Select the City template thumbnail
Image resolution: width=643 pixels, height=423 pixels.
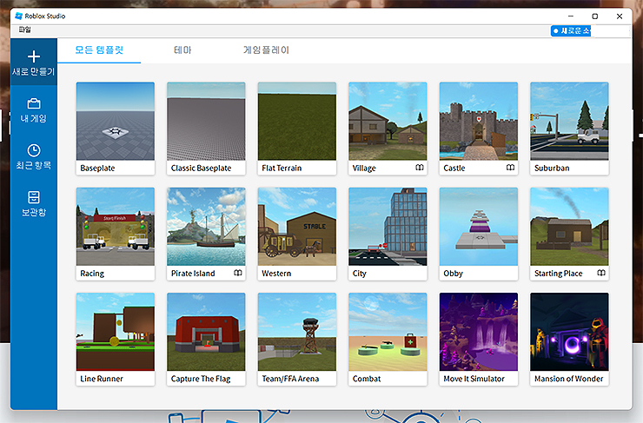coord(388,226)
